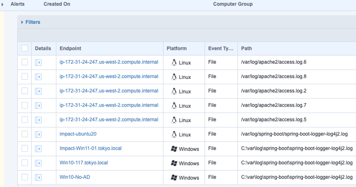Open details panel for access.log.2 row
The image size is (356, 187).
coord(38,91)
